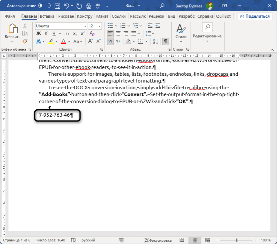This screenshot has height=244, width=277.
Task: Open the Вставка ribbon tab
Action: point(47,16)
